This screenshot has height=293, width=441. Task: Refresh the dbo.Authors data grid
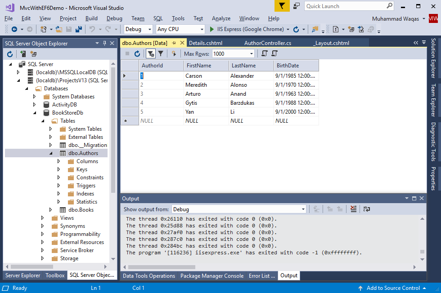(137, 53)
